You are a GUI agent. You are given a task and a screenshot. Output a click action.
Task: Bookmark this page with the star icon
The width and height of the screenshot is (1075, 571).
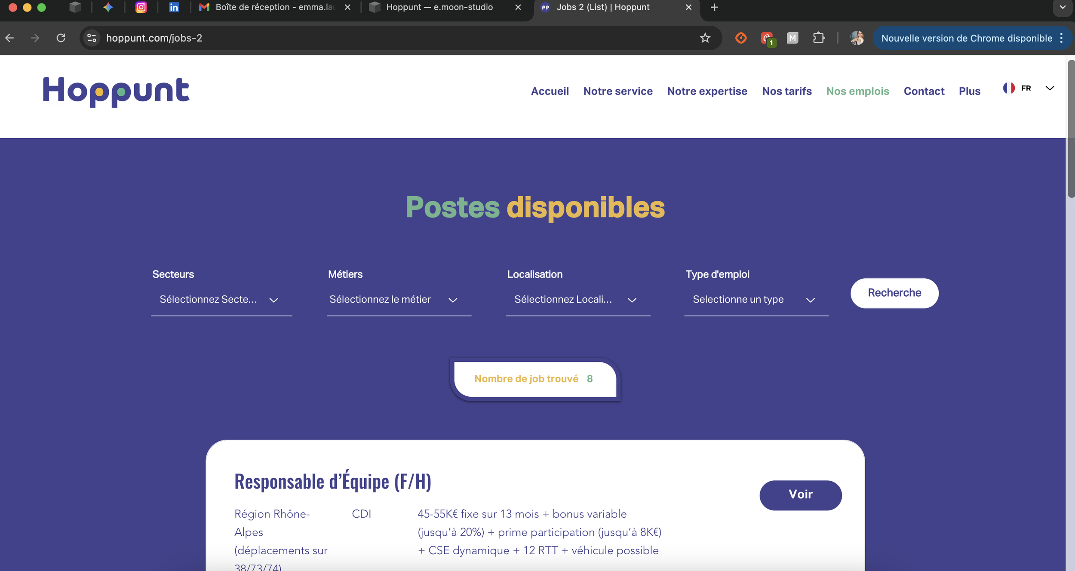click(x=705, y=38)
